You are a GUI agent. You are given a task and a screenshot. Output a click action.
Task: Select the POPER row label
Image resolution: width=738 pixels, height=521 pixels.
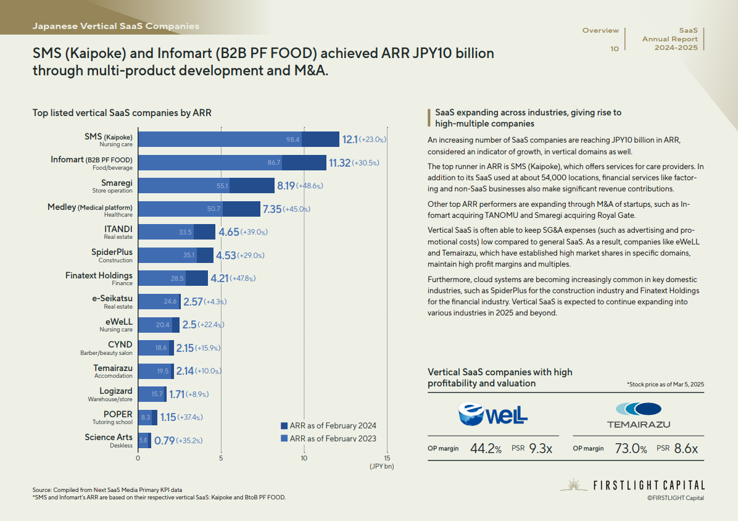[112, 417]
